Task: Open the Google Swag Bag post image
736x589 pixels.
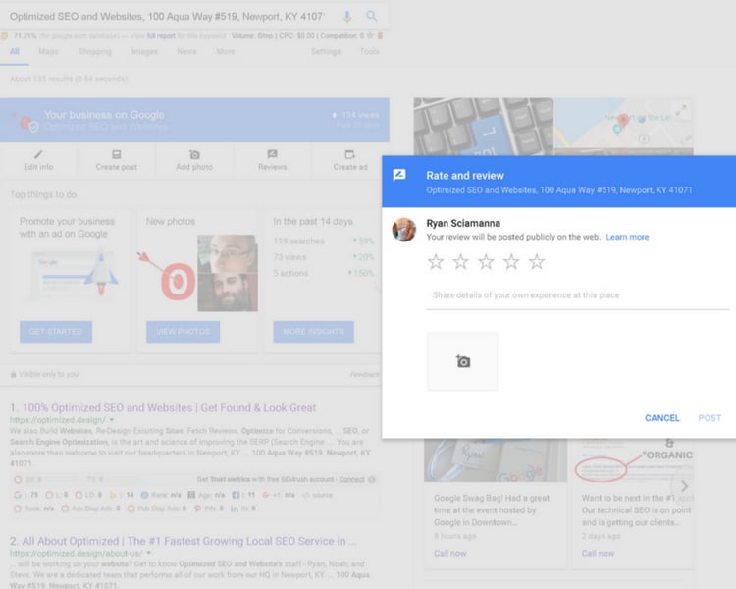Action: coord(496,460)
